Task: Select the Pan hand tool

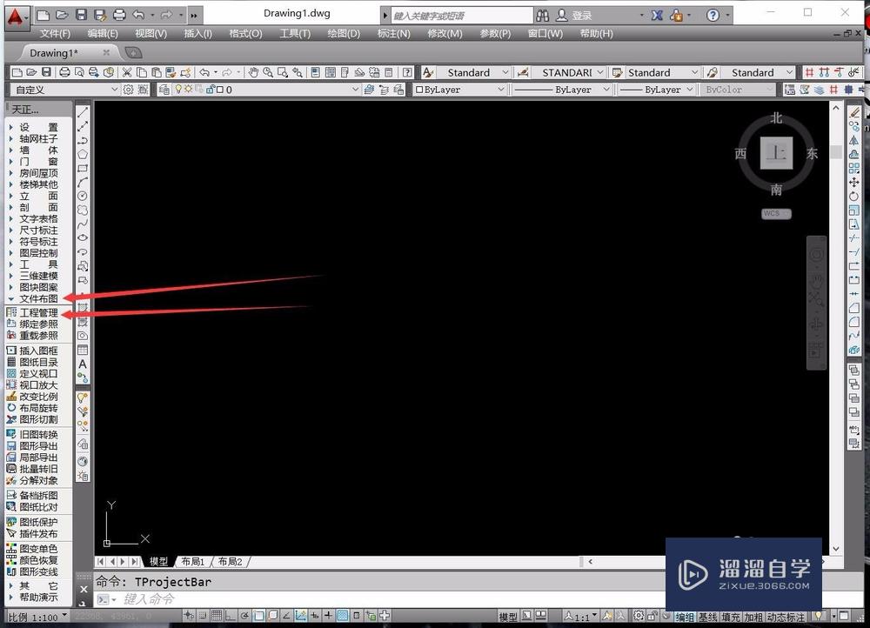Action: pyautogui.click(x=253, y=72)
